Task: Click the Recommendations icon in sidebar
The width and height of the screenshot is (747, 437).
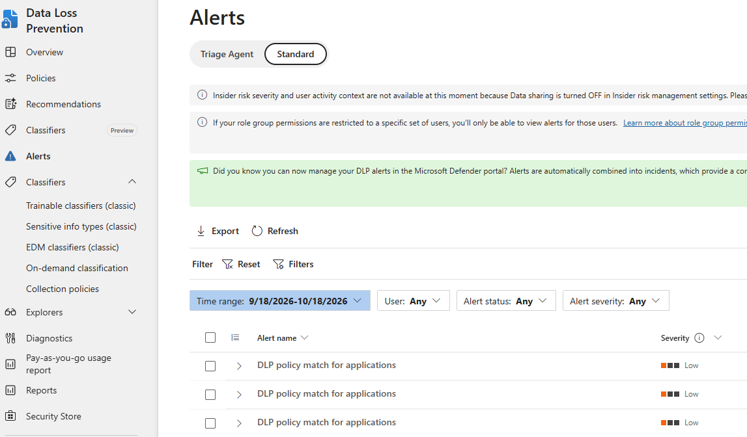Action: pos(10,104)
